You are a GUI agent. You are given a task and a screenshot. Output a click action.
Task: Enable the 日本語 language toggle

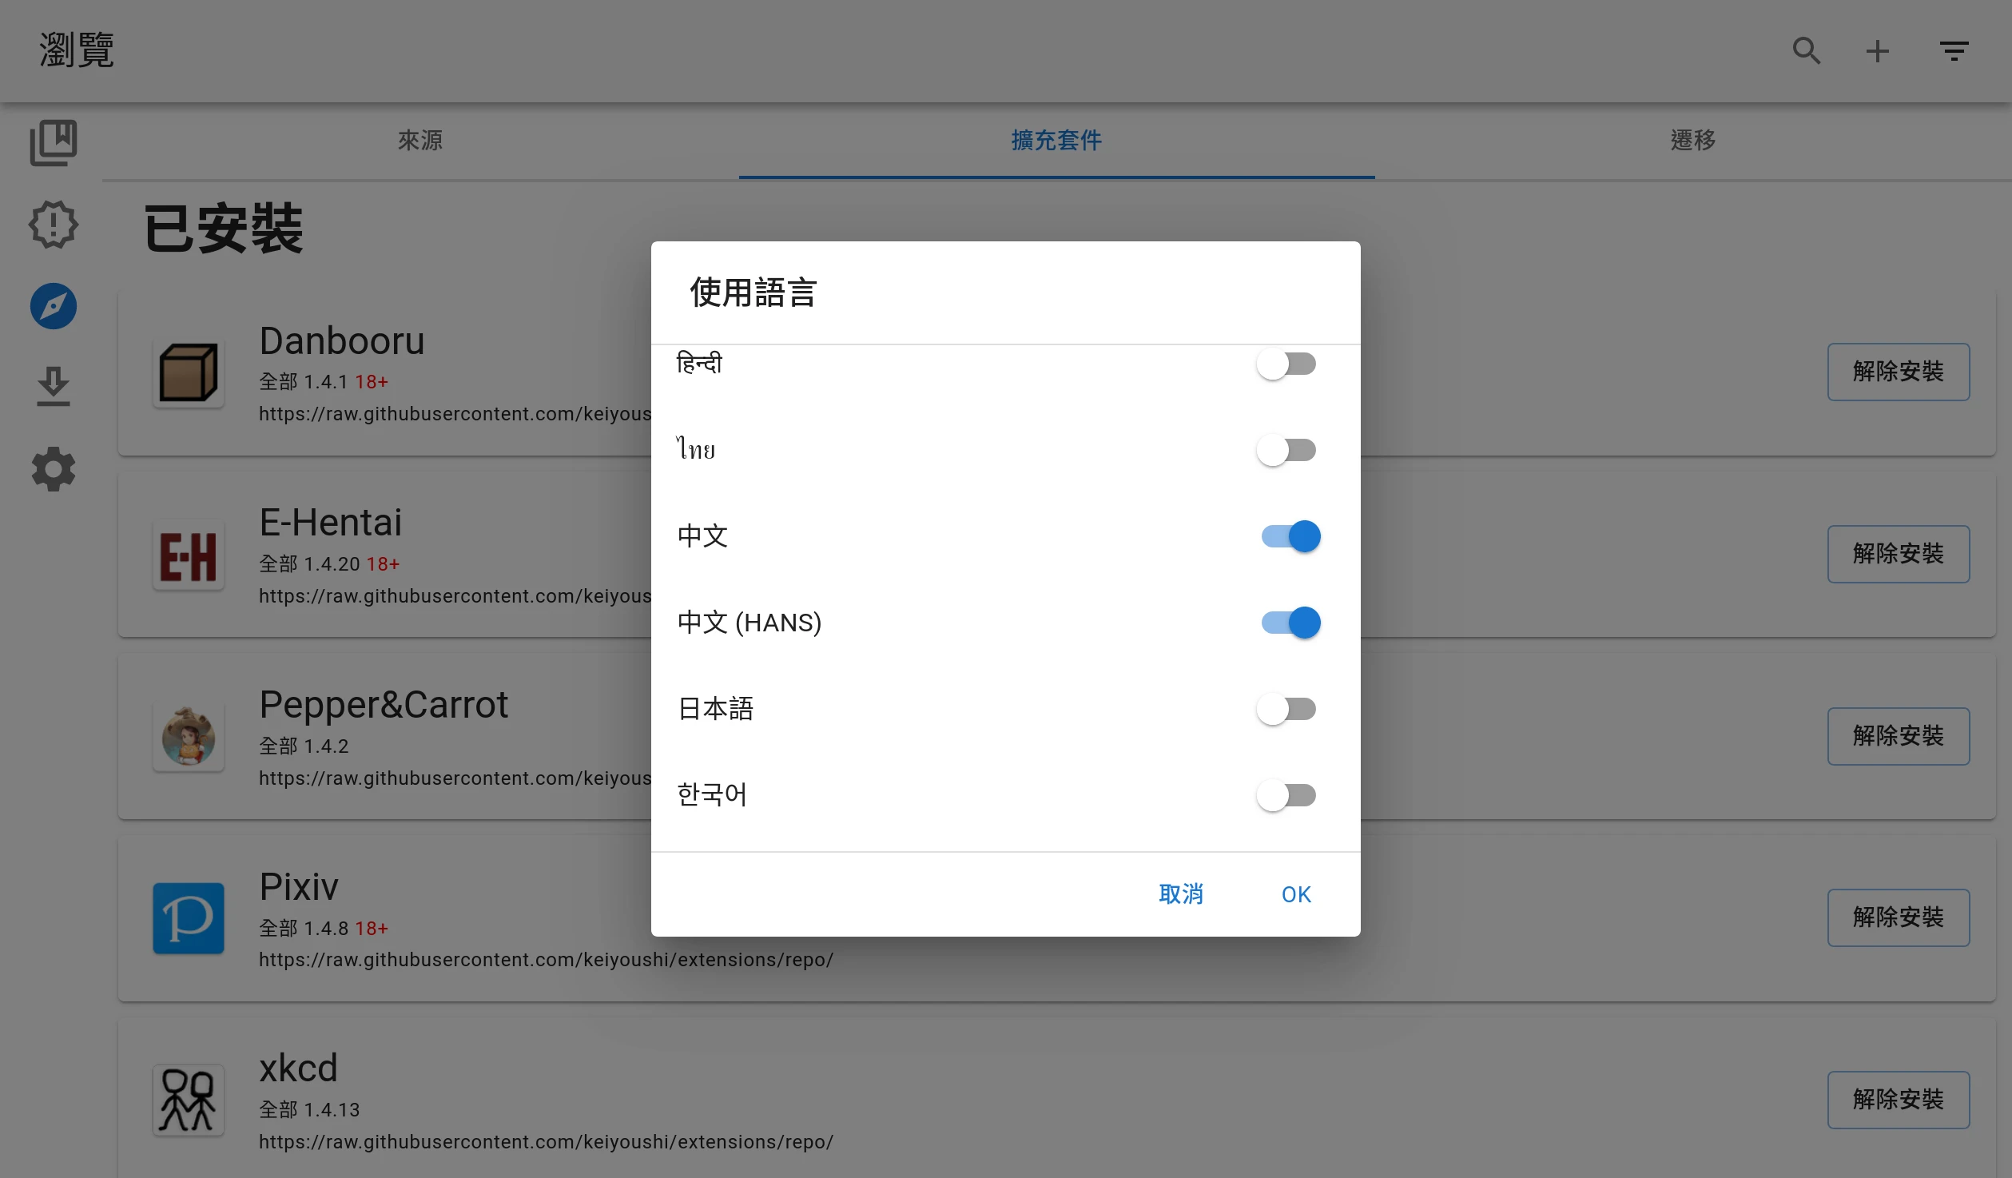[1286, 709]
